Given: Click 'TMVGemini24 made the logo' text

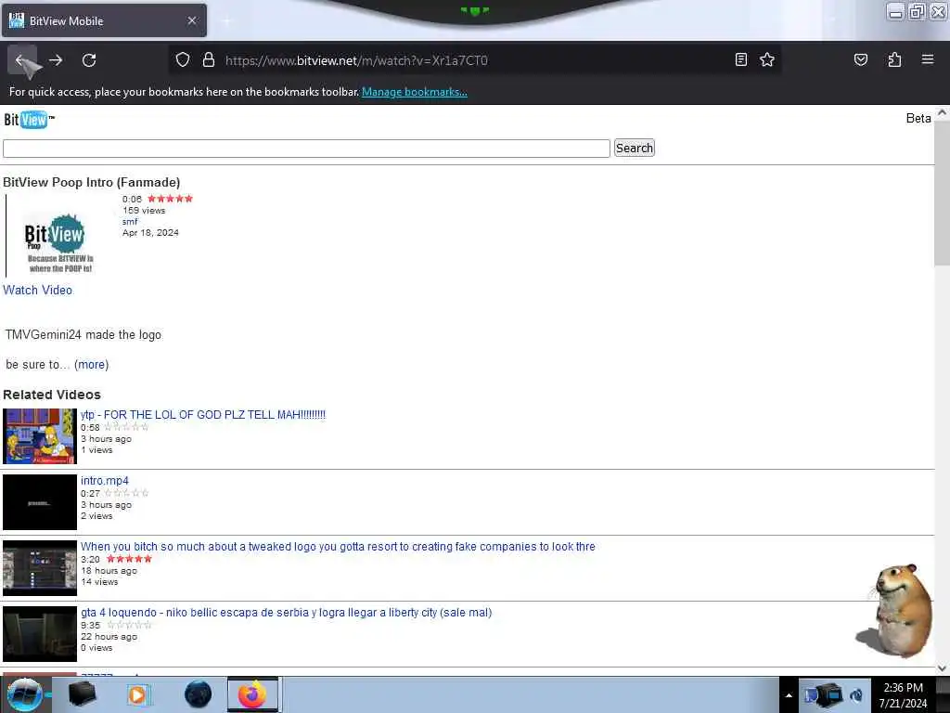Looking at the screenshot, I should 83,334.
